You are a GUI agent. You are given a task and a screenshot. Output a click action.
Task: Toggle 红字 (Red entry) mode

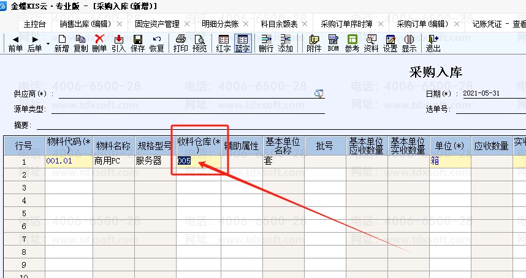click(x=224, y=43)
